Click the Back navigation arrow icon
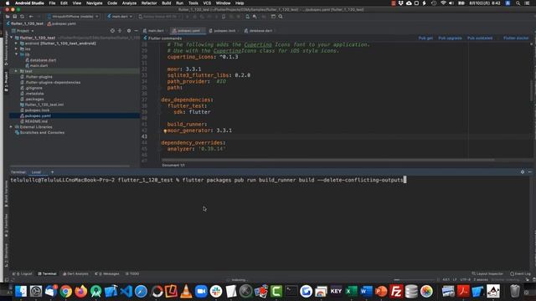 click(31, 17)
